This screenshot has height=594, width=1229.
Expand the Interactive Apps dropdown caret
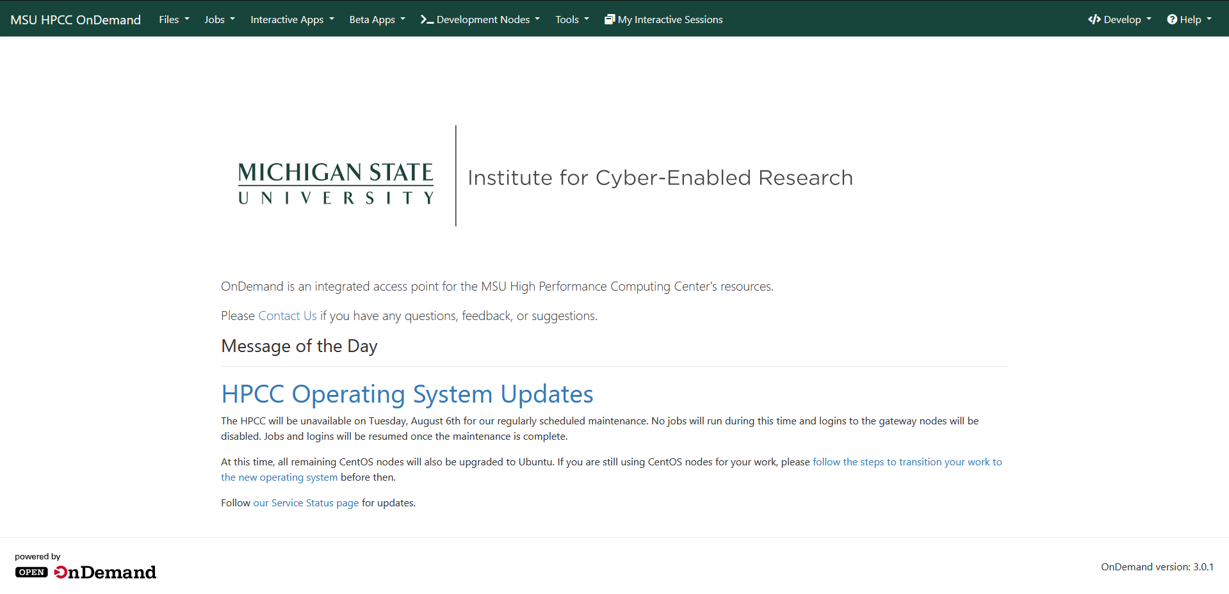(332, 19)
